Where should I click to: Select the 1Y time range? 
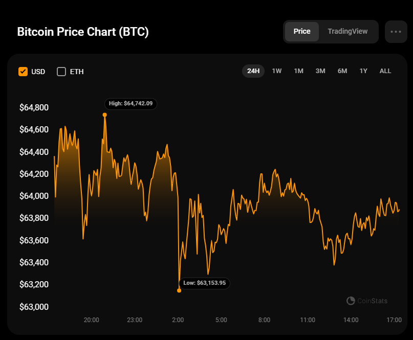(x=363, y=71)
